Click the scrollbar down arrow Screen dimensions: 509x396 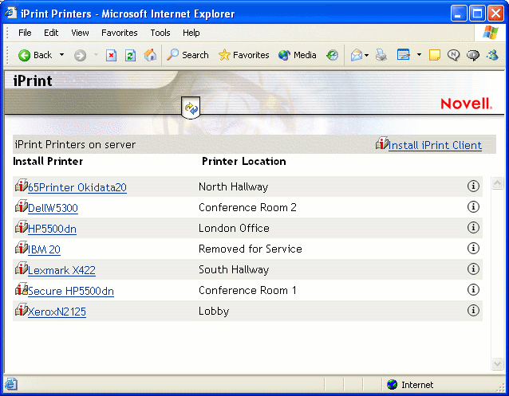pos(498,364)
